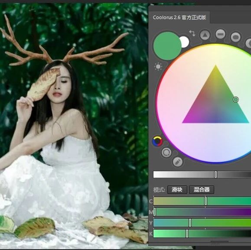The height and width of the screenshot is (250, 251).
Task: Click the gray concentric ring icon
Action: [x=166, y=153]
